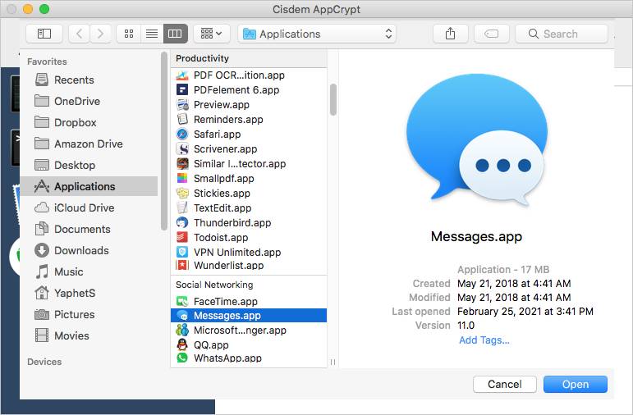This screenshot has width=633, height=415.
Task: Cancel the file selection dialog
Action: click(505, 384)
